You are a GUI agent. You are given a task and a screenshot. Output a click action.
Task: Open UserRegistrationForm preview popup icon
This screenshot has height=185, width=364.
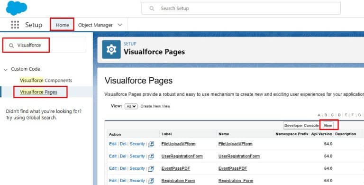click(151, 156)
